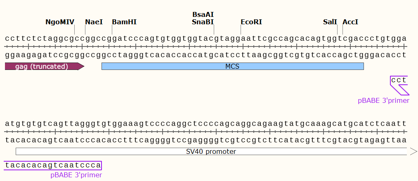Click the blue MCS feature bar
Viewport: 418px width, 181px height.
[x=232, y=67]
